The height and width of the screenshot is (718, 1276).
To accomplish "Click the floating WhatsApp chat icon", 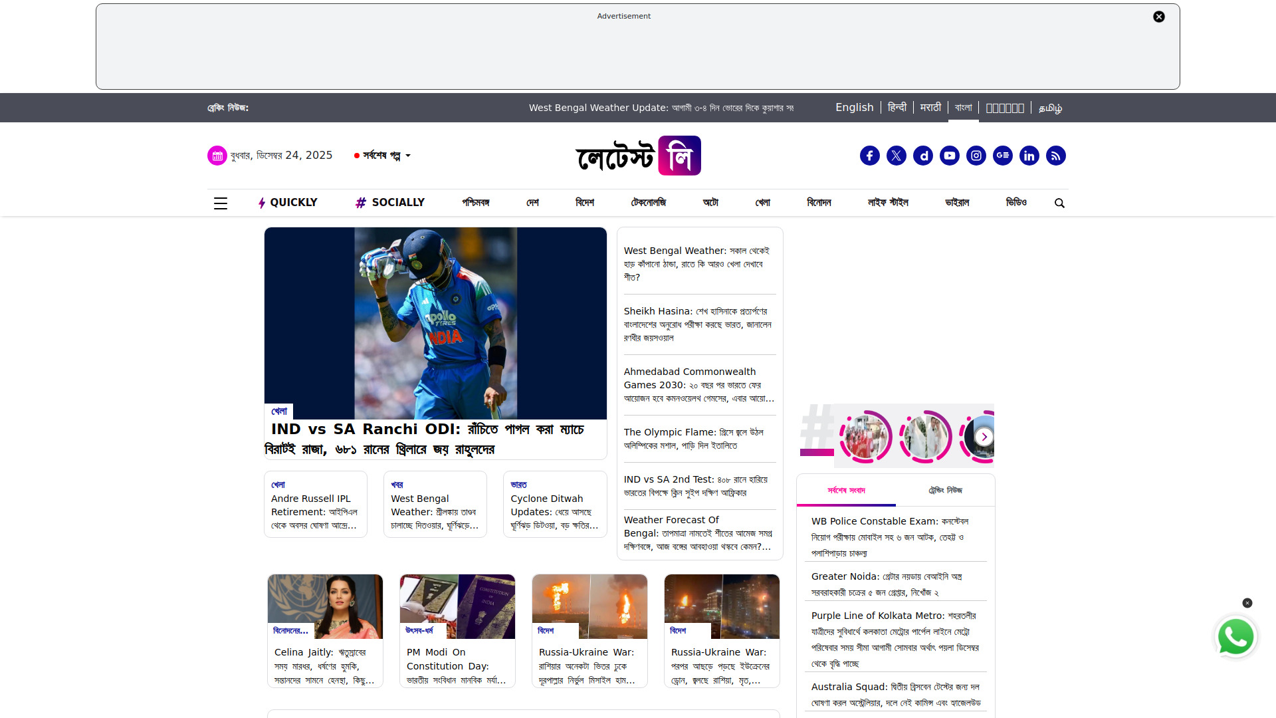I will tap(1235, 636).
